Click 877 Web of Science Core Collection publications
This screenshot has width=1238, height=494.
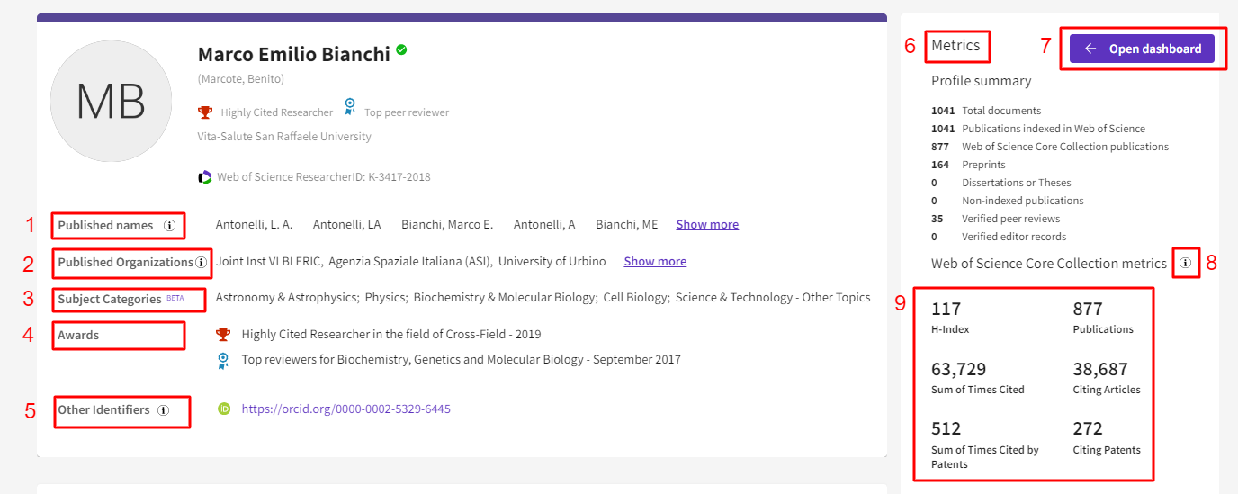[x=1050, y=147]
